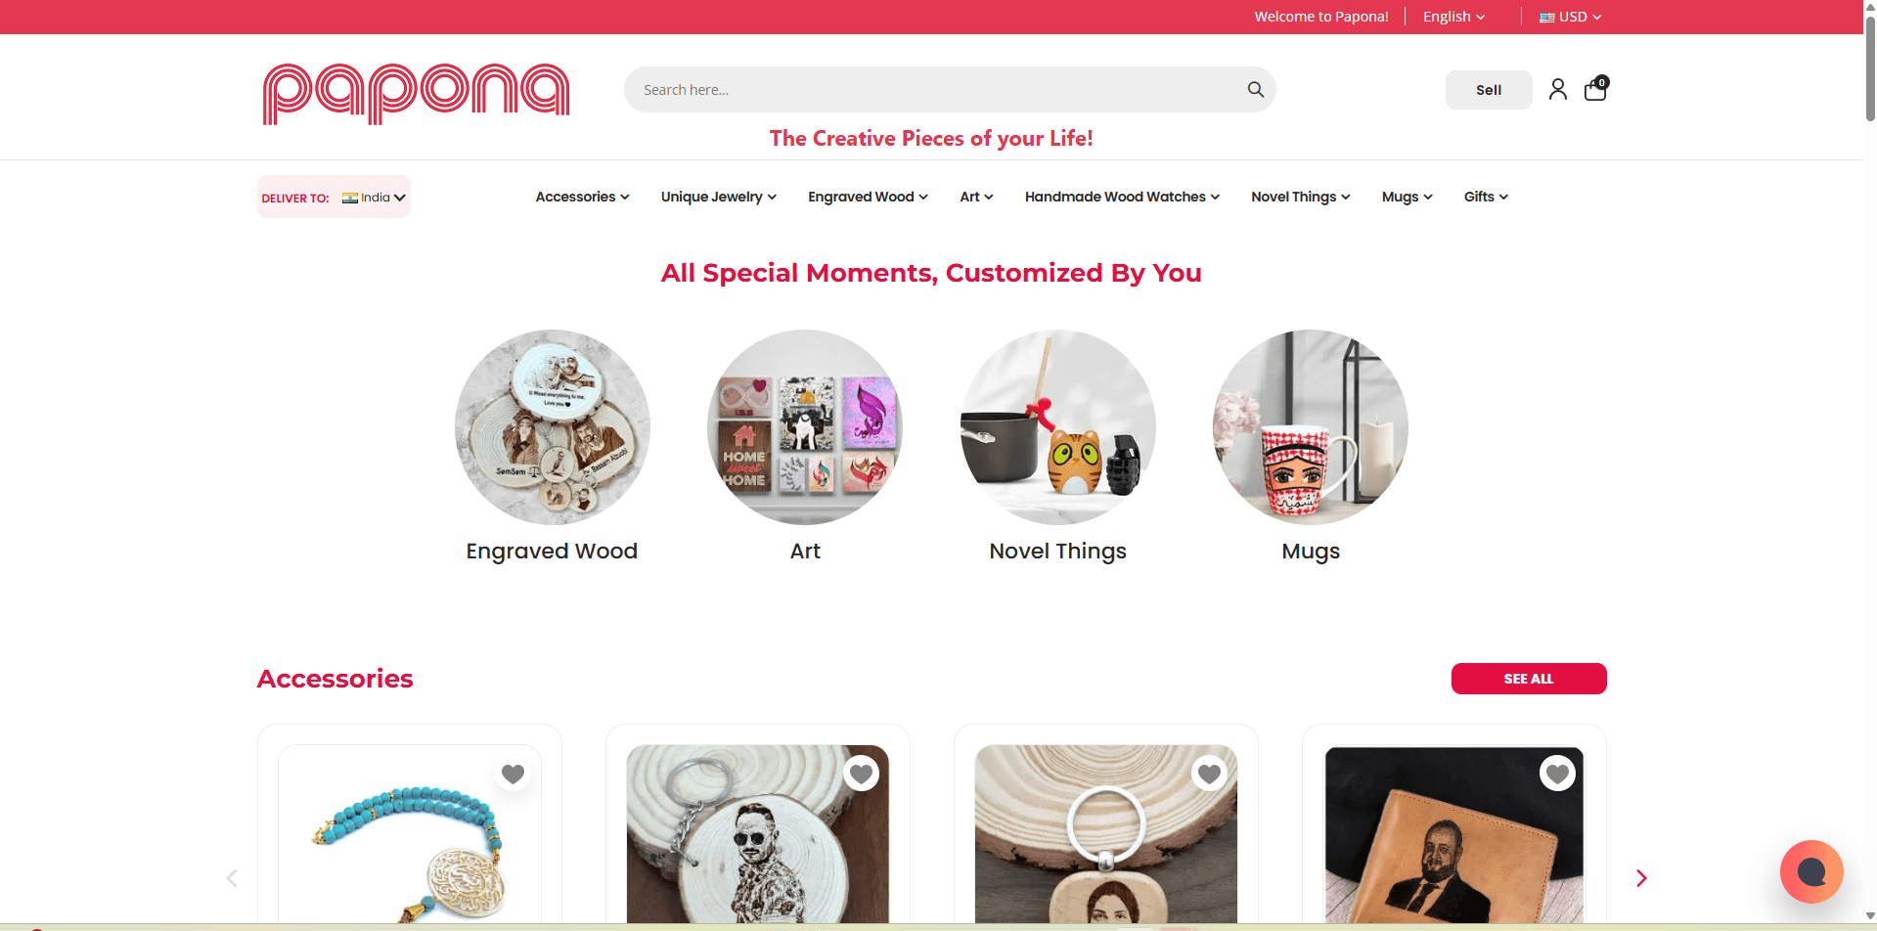Screen dimensions: 1877x931
Task: Open the Mugs category thumbnail
Action: 1311,427
